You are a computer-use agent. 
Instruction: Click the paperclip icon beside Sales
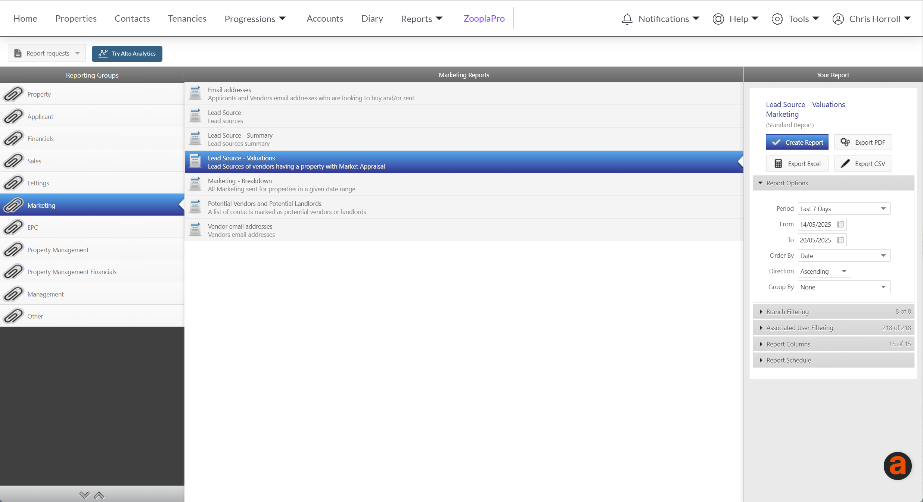[x=13, y=161]
